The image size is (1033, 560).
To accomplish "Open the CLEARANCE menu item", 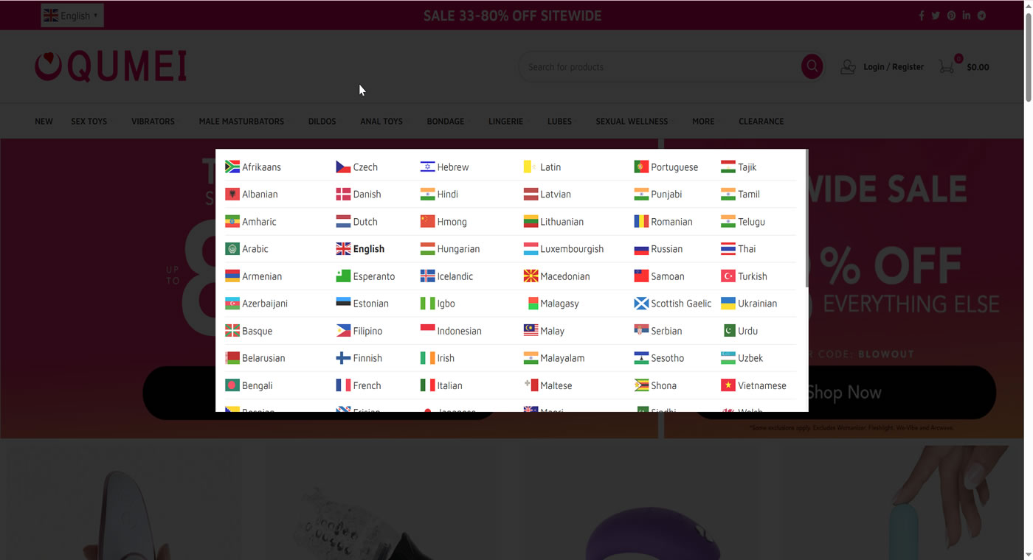I will 761,122.
